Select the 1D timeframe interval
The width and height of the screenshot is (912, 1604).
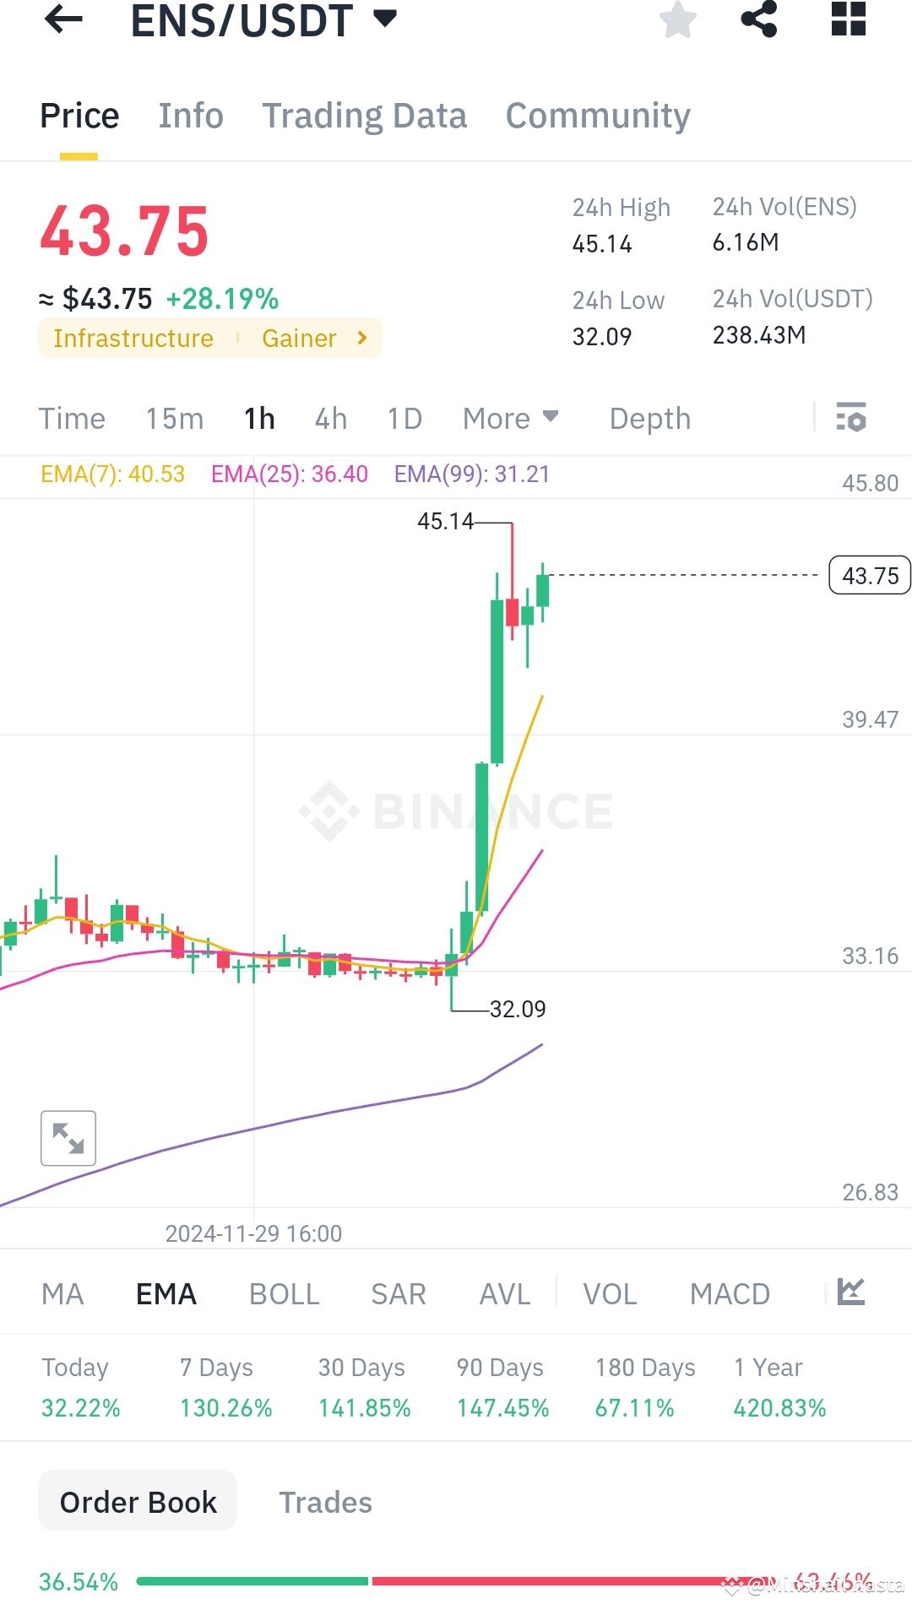(403, 418)
